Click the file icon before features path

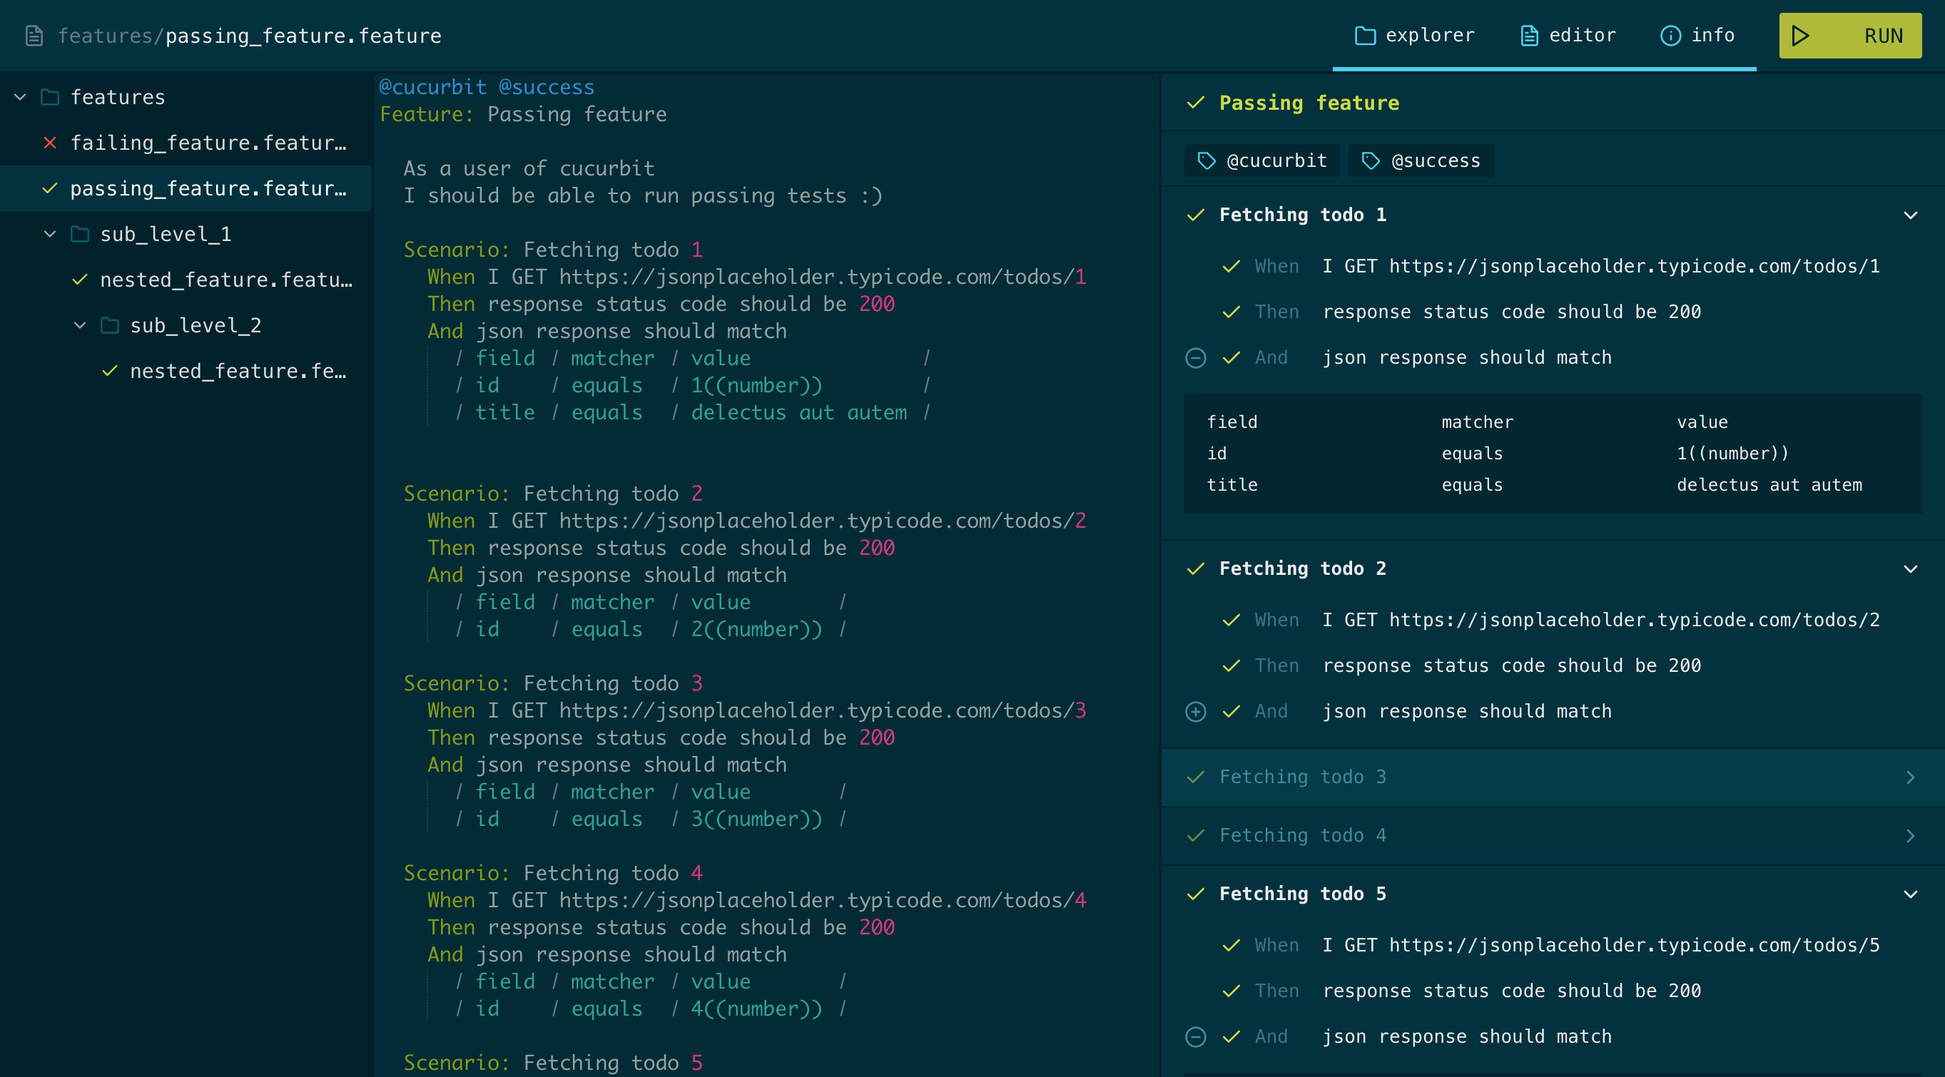tap(34, 36)
